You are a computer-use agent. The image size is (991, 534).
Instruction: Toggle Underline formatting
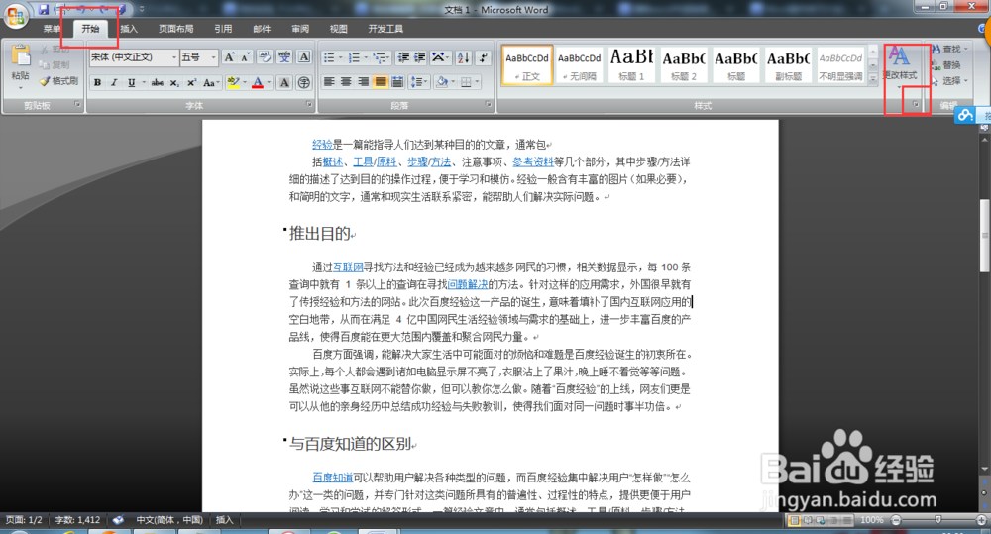point(131,83)
